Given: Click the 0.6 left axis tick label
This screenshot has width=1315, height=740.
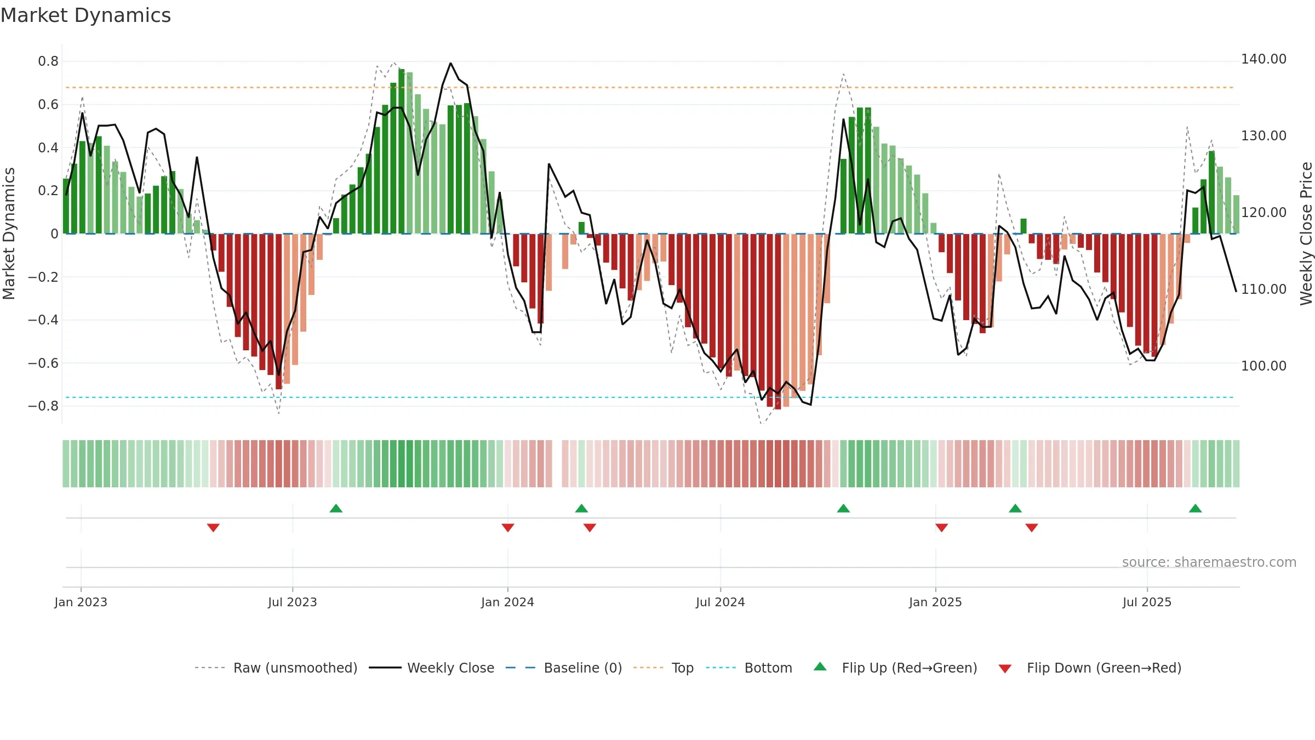Looking at the screenshot, I should click(x=48, y=105).
